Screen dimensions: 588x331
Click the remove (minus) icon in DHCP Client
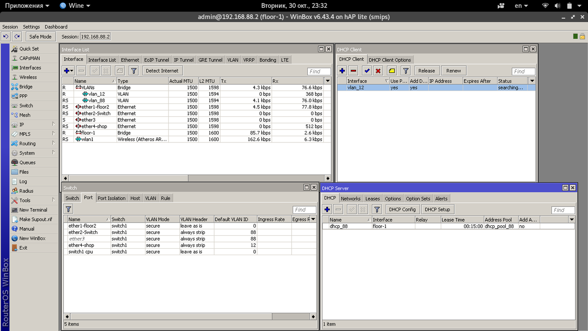tap(353, 71)
